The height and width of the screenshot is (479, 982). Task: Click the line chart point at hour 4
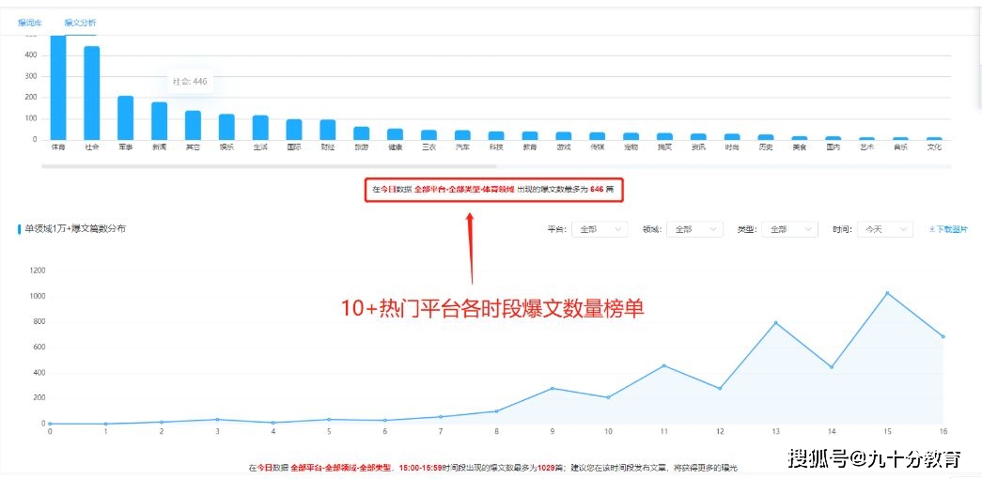point(273,423)
